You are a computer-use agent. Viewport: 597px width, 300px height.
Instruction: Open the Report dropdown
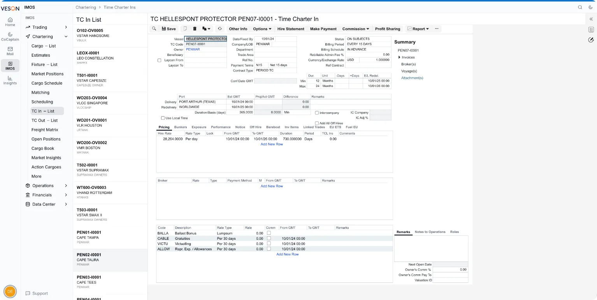pyautogui.click(x=418, y=29)
